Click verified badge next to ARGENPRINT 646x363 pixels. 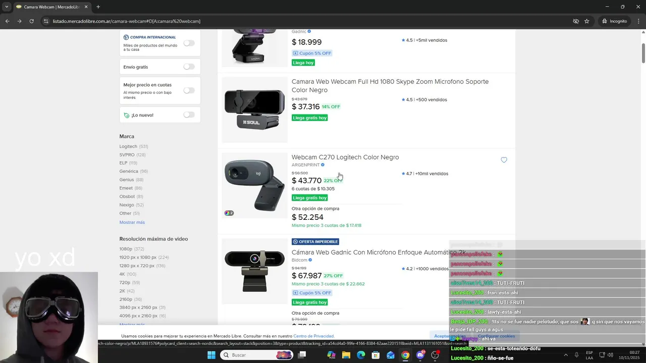322,165
